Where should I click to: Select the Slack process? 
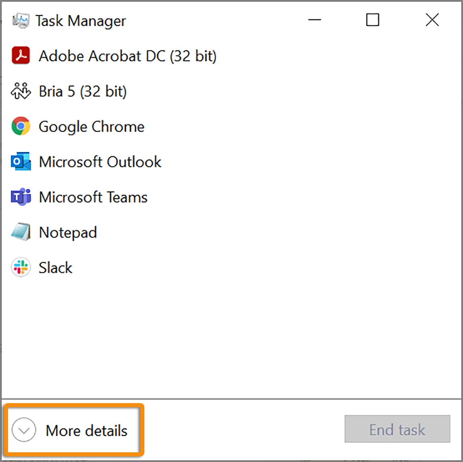55,267
